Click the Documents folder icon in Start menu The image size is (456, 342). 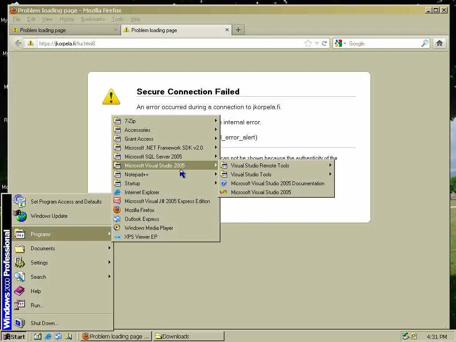click(20, 248)
